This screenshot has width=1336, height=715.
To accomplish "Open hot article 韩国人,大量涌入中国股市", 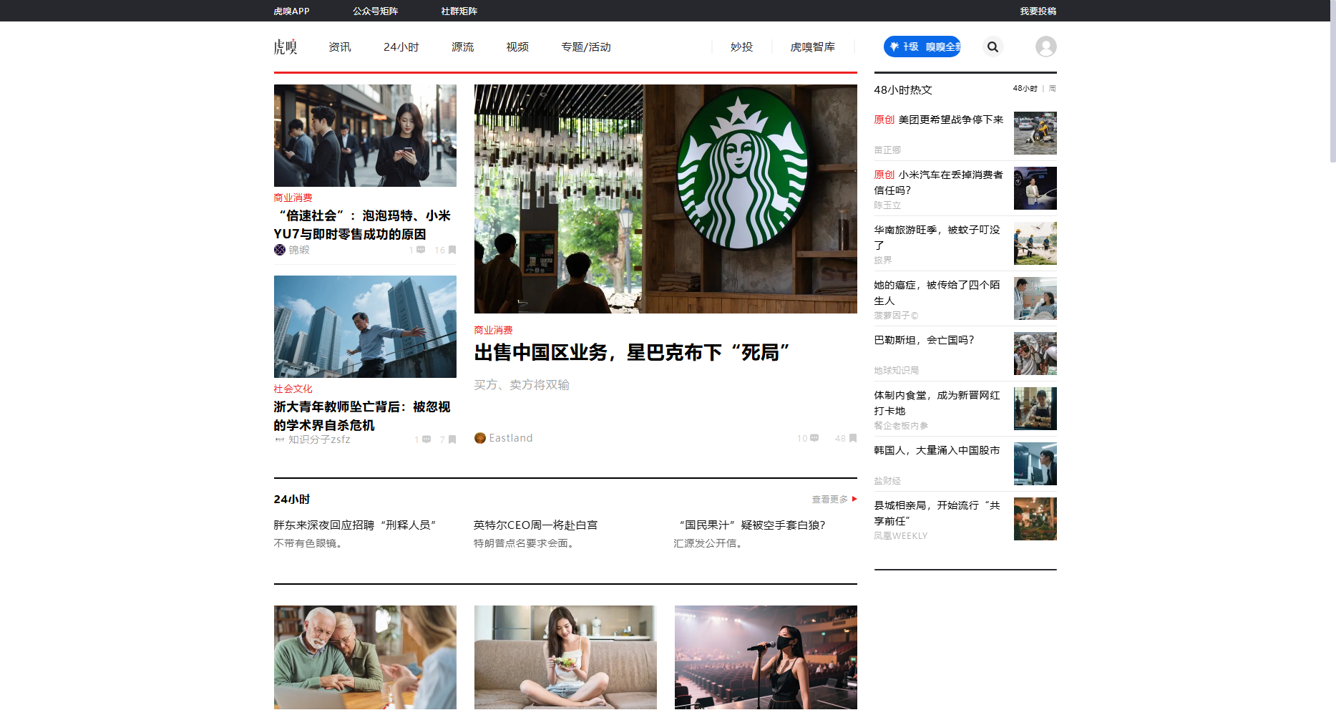I will coord(937,450).
